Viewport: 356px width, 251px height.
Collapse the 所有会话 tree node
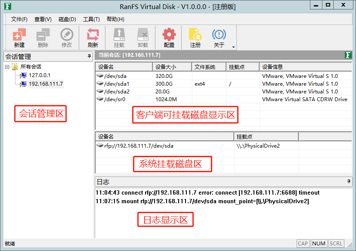coord(7,67)
